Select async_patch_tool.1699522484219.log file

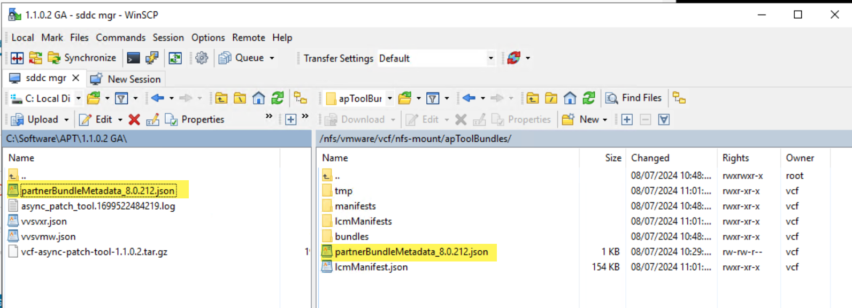[x=98, y=206]
